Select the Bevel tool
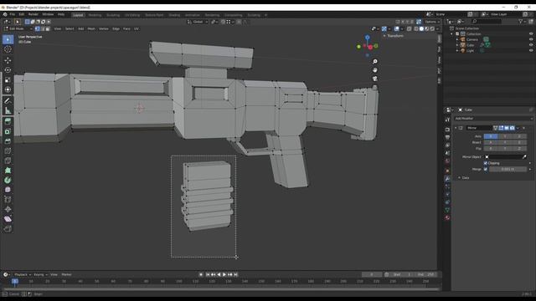 (8, 141)
